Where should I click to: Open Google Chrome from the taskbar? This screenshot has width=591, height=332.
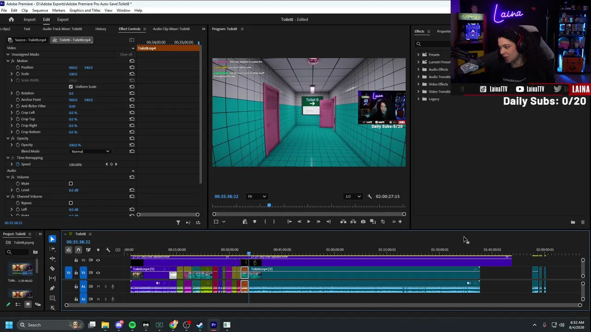click(x=173, y=325)
